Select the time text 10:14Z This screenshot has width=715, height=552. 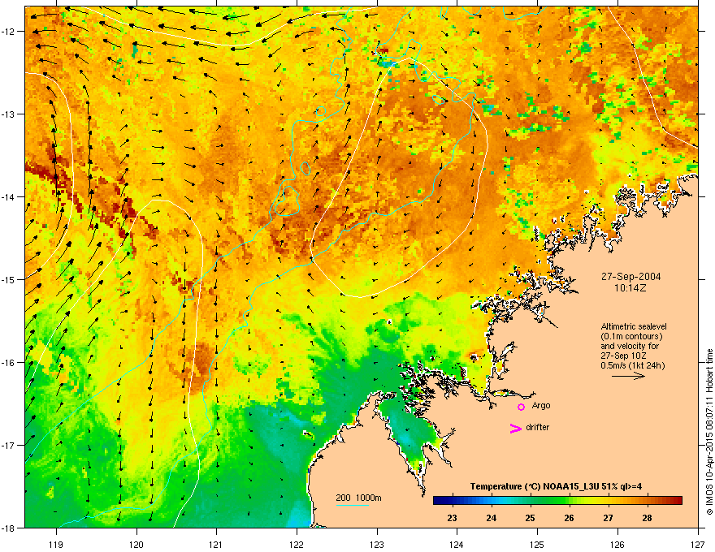click(630, 288)
